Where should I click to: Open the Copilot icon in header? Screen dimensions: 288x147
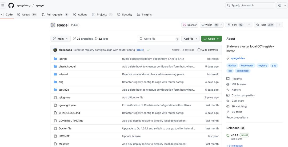click(280, 5)
